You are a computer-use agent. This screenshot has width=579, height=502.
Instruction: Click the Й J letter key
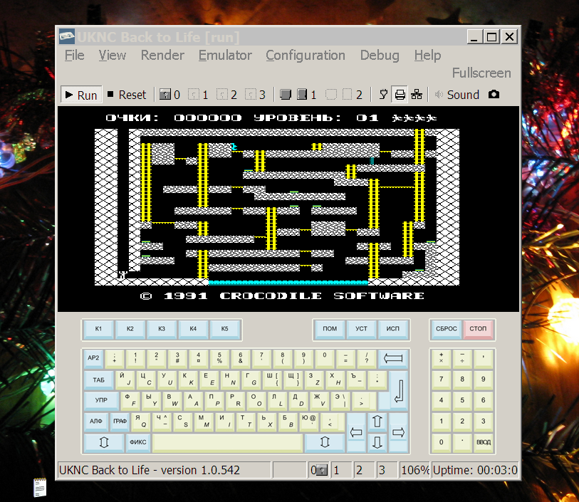point(125,380)
